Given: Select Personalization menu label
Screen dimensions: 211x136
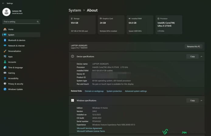Looking at the screenshot, I should point(15,51).
